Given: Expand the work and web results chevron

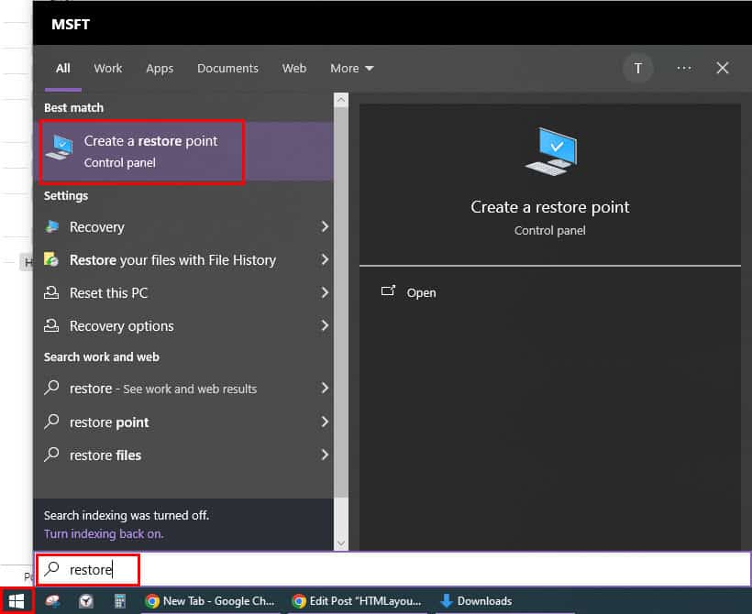Looking at the screenshot, I should tap(325, 388).
